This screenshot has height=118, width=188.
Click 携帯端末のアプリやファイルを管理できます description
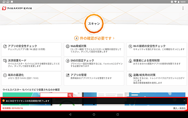pos(91,78)
